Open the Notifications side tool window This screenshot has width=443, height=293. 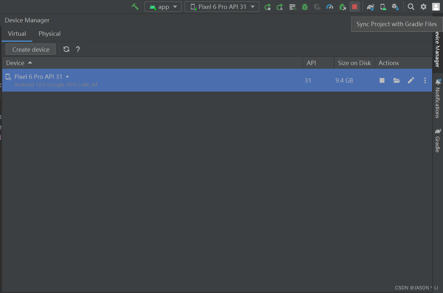[438, 98]
